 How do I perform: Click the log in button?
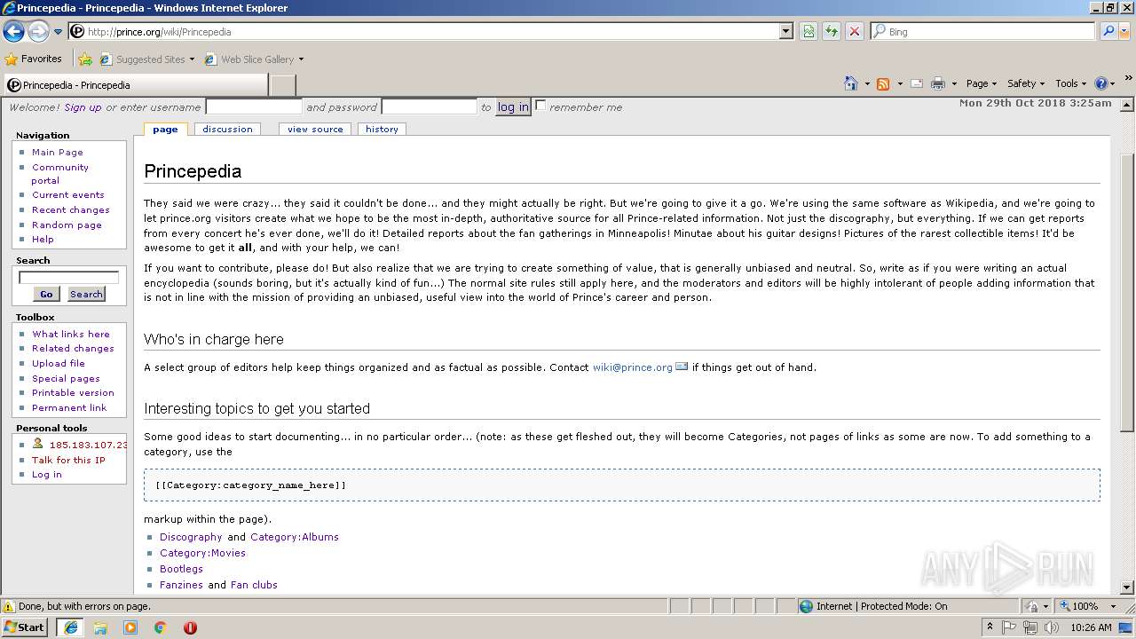(513, 107)
